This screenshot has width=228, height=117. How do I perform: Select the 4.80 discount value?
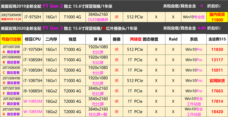202,28
